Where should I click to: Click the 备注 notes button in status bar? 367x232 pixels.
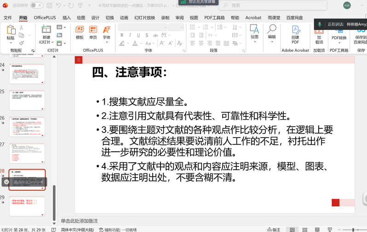click(273, 229)
